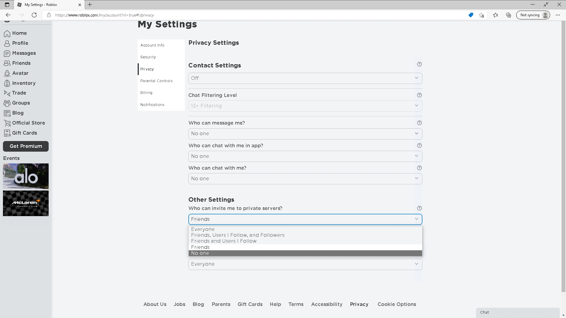This screenshot has width=566, height=318.
Task: Choose No one in the open dropdown list
Action: (x=305, y=253)
